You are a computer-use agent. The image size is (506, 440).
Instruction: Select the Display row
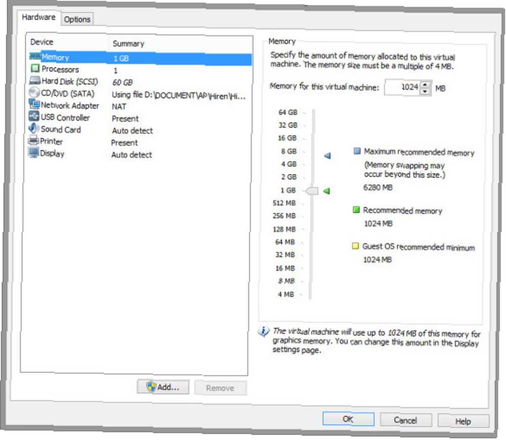[x=138, y=154]
